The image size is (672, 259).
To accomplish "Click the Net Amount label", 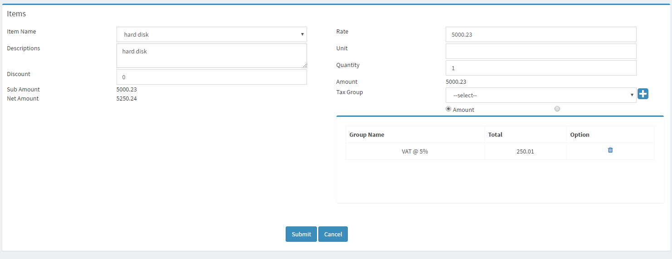I will coord(23,98).
